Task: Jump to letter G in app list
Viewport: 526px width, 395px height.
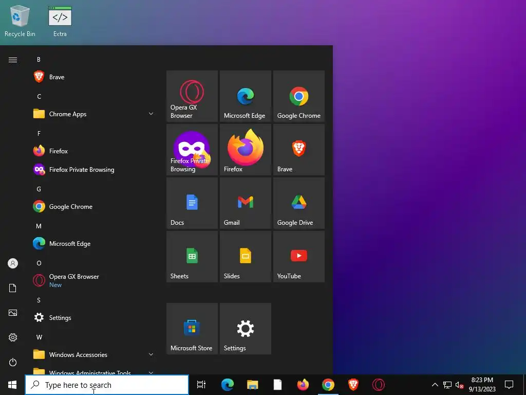Action: click(39, 189)
